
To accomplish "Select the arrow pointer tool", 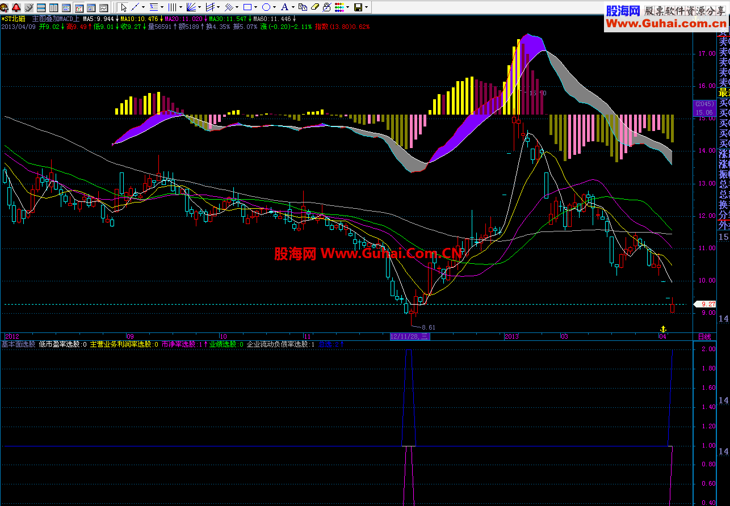I will [x=124, y=7].
